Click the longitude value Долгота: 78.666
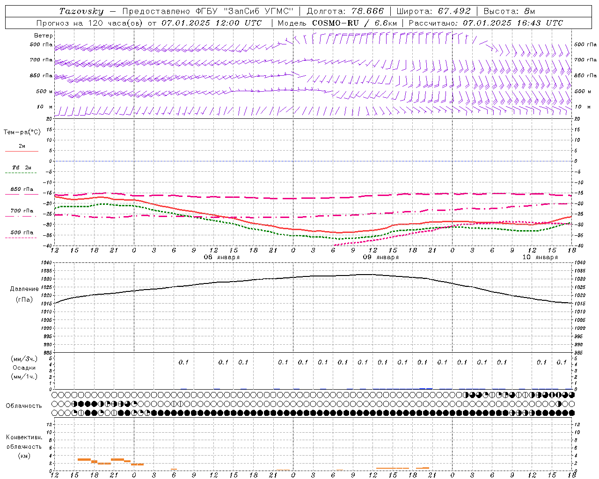 (345, 11)
